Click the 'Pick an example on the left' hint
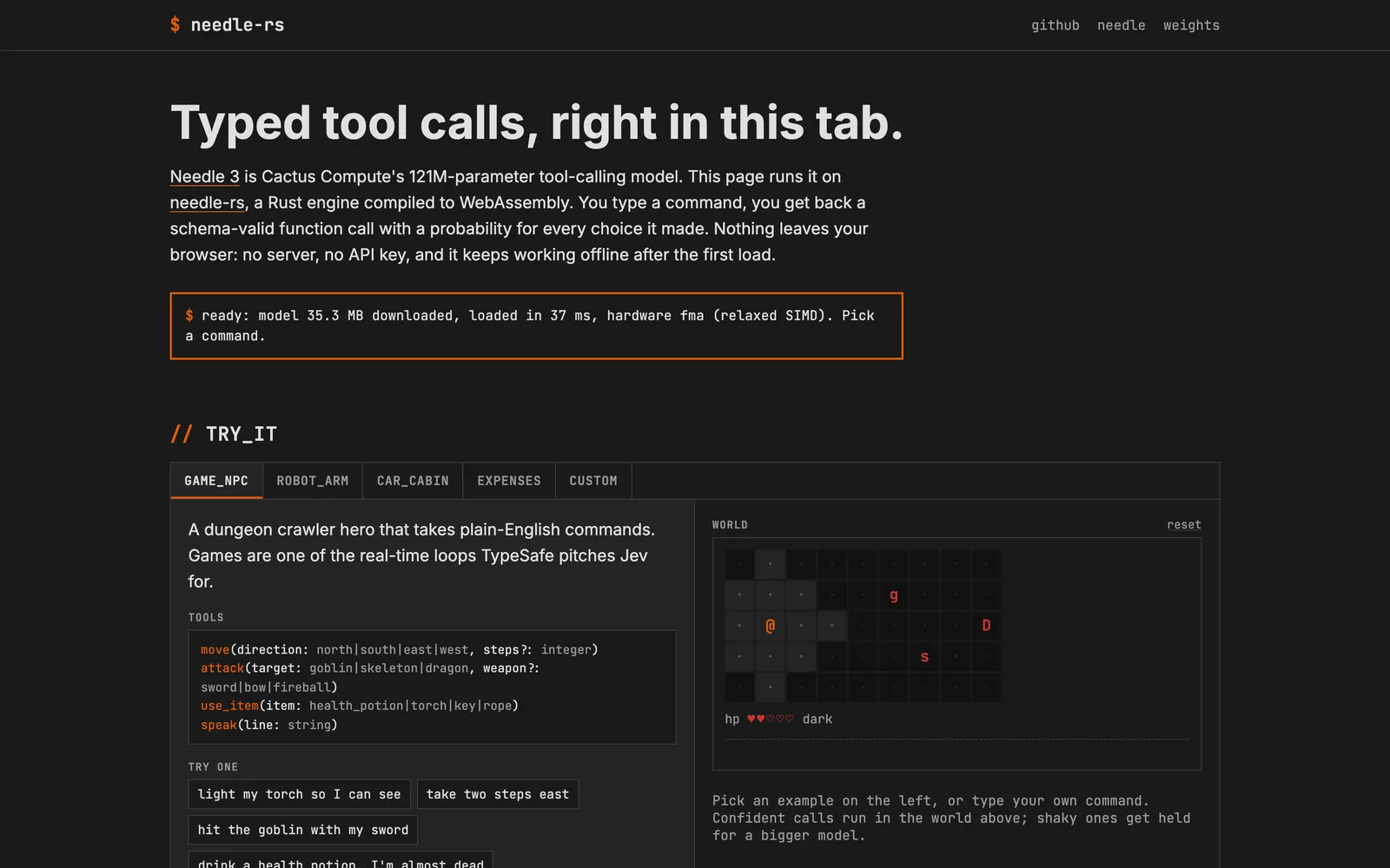1390x868 pixels. tap(951, 818)
